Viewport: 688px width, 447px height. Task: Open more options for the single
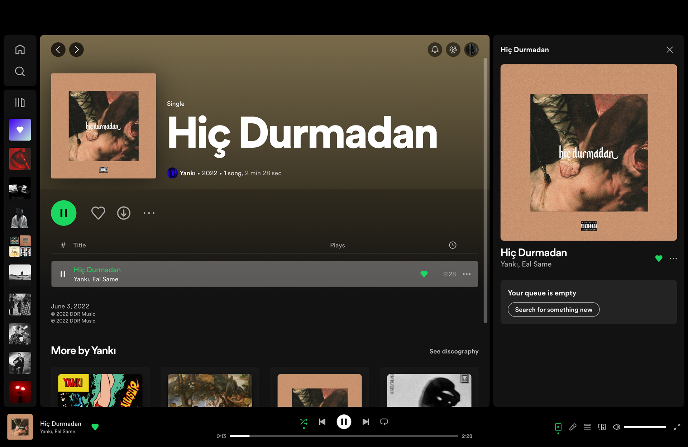(x=149, y=213)
